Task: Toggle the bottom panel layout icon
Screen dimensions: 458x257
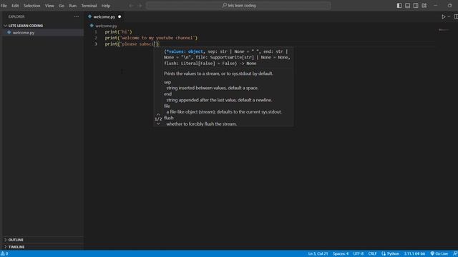Action: coord(407,6)
